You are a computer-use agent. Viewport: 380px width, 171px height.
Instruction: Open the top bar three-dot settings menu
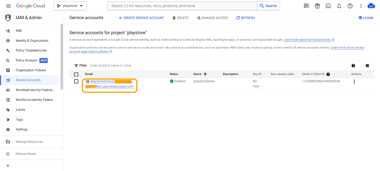(361, 6)
